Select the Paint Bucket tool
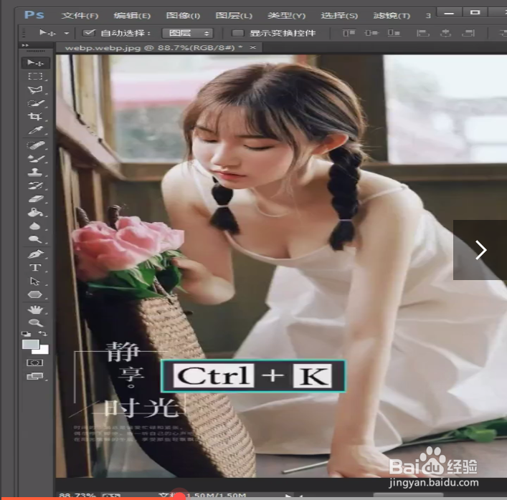The image size is (507, 500). (x=35, y=213)
